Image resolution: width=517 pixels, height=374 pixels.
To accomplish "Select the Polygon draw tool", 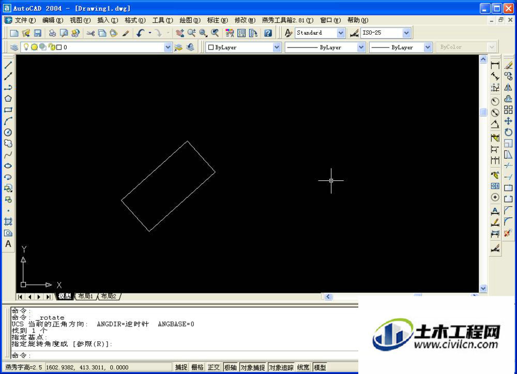I will 8,99.
